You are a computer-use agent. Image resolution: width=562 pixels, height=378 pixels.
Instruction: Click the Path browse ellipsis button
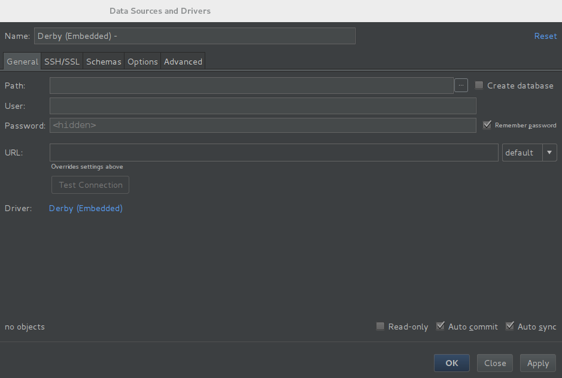pyautogui.click(x=461, y=86)
